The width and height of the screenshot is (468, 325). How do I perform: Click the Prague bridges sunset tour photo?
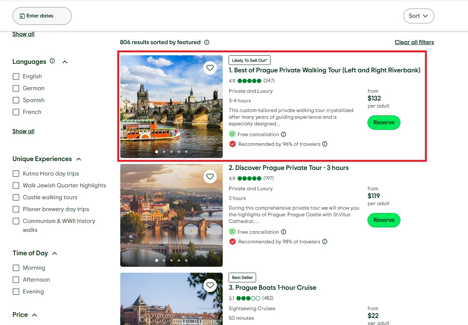coord(171,215)
